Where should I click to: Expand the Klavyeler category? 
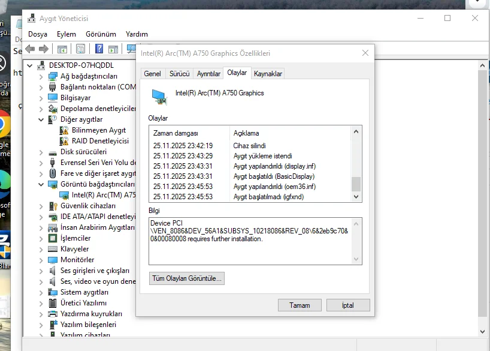point(41,249)
